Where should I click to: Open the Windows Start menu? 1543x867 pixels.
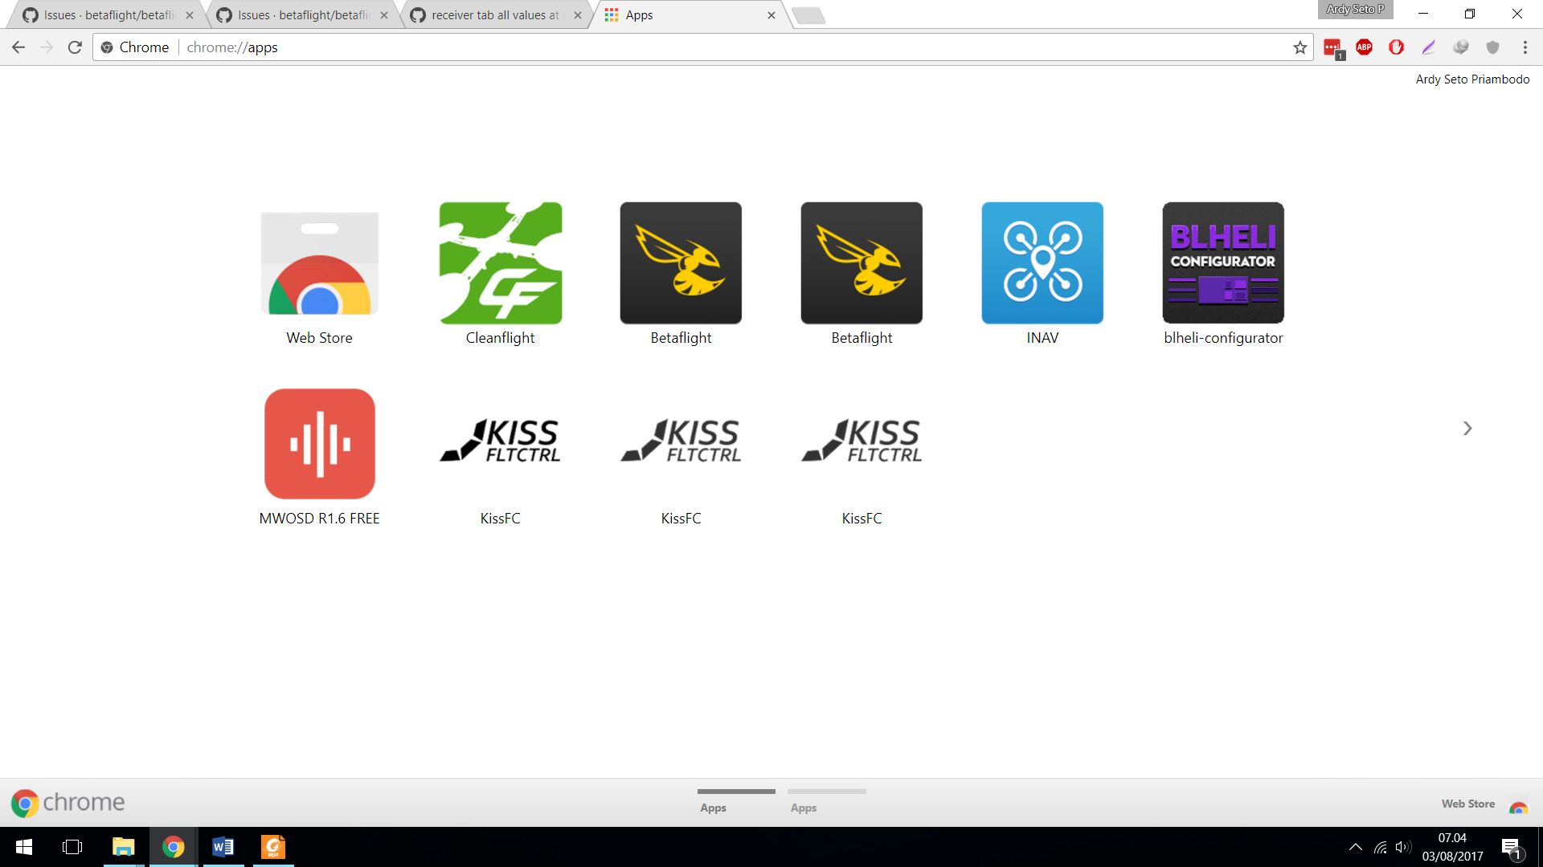point(24,847)
